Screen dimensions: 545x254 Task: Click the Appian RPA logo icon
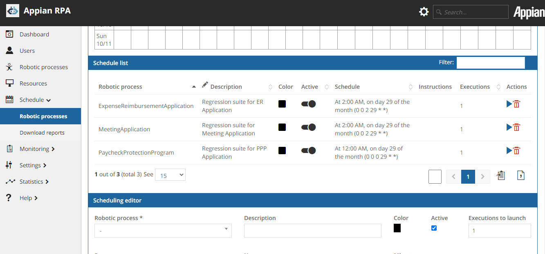tap(13, 11)
